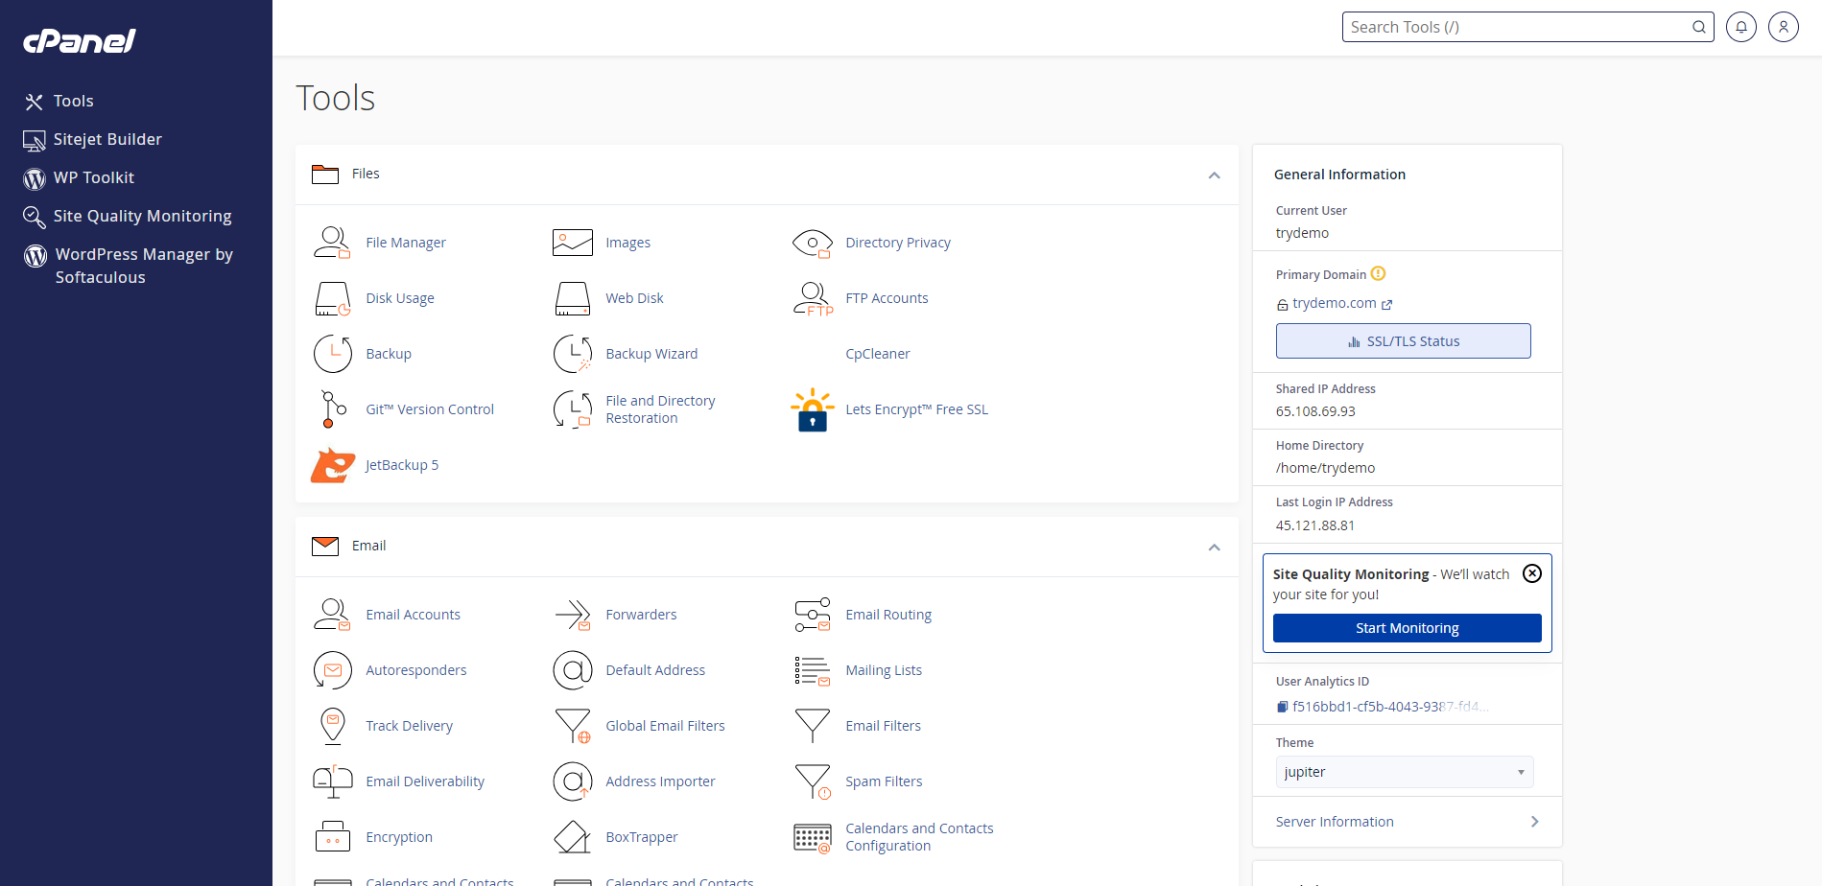
Task: Open the Images tool icon
Action: (572, 243)
